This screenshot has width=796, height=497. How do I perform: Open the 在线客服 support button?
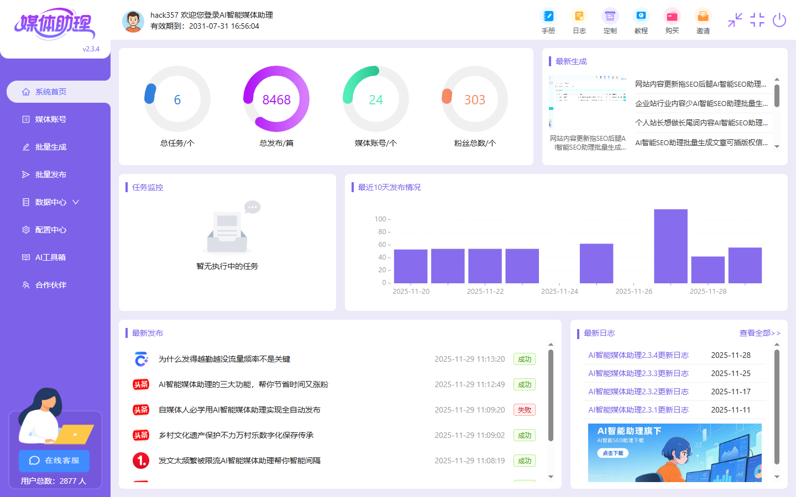[54, 461]
